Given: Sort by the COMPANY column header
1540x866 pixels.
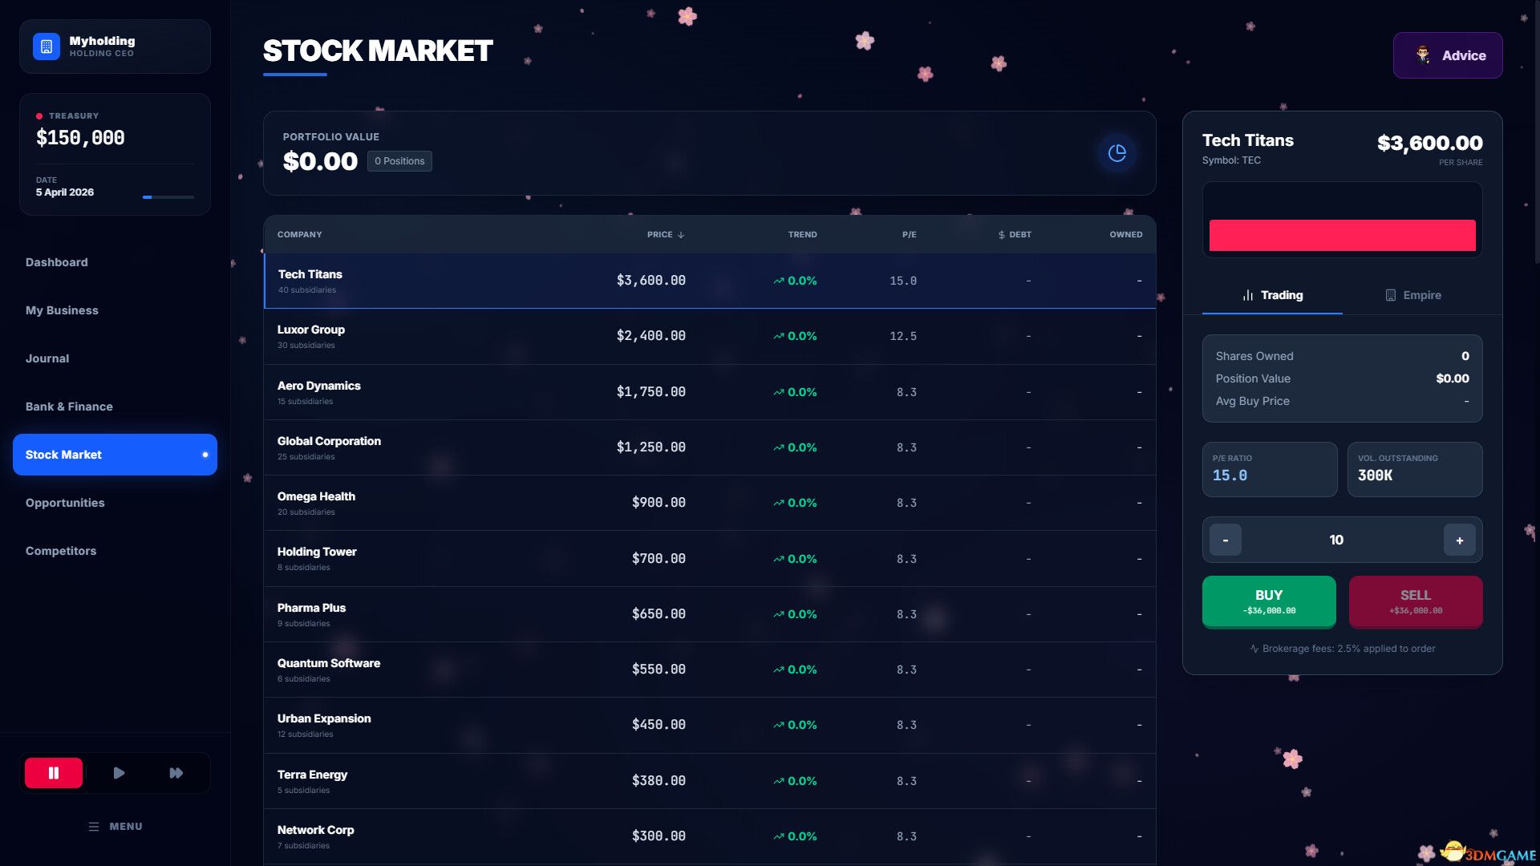Looking at the screenshot, I should (300, 235).
